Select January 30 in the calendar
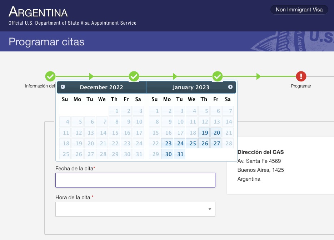334x240 pixels. click(168, 154)
